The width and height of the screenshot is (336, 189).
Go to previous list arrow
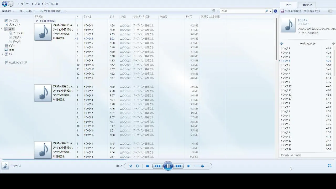282,44
